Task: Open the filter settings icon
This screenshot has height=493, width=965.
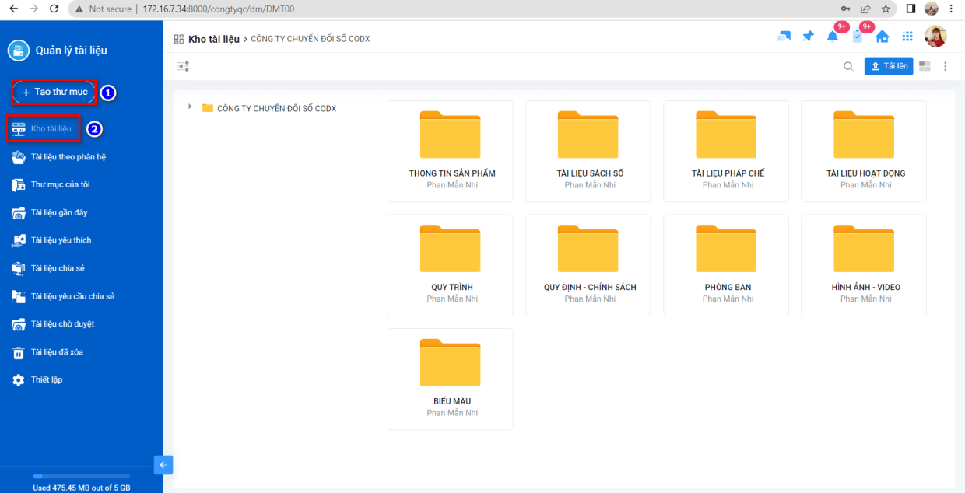Action: [183, 66]
